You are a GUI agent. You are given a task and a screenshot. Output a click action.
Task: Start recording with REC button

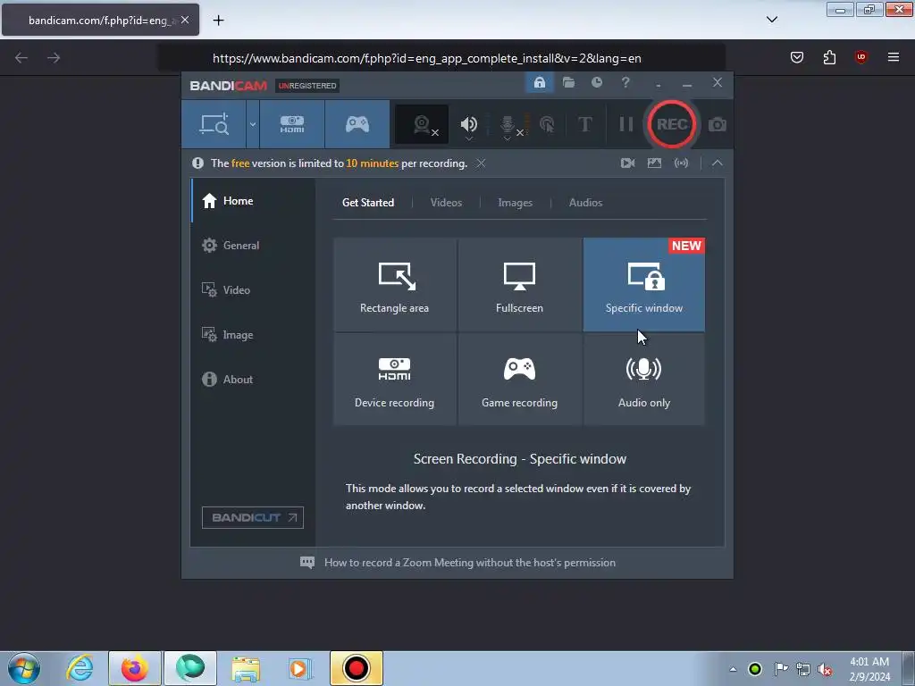coord(672,124)
